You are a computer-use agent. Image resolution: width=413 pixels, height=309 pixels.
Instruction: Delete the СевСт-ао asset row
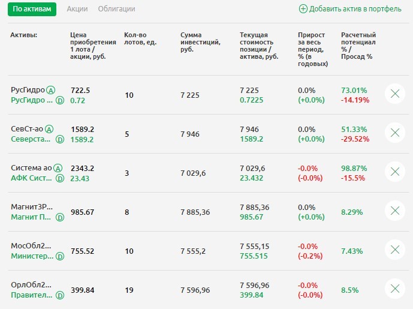(x=394, y=133)
